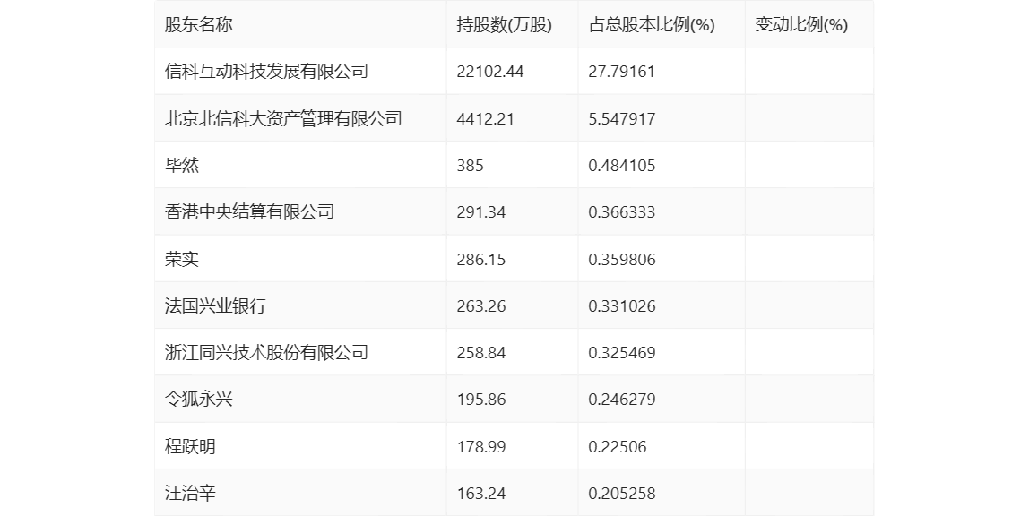Click the ratio value 0.22506
The image size is (1029, 516).
click(x=618, y=447)
